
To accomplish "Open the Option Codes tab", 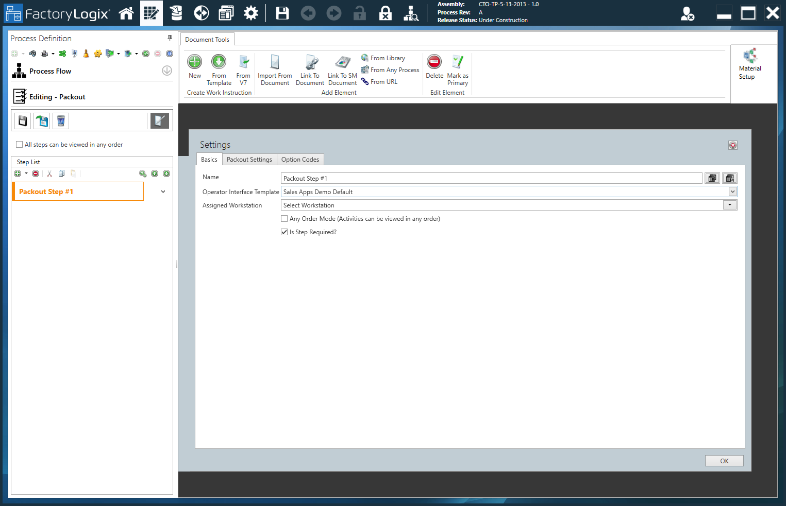I will pyautogui.click(x=300, y=160).
